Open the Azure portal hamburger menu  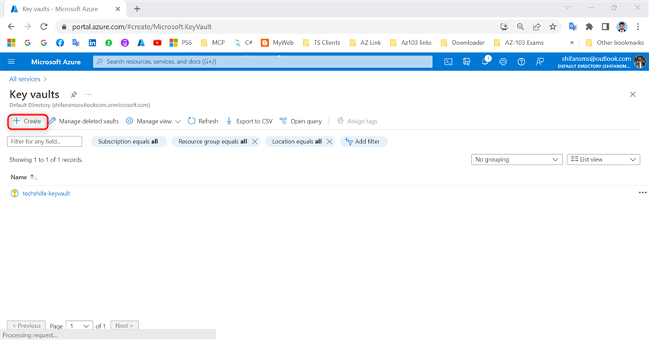(x=11, y=62)
